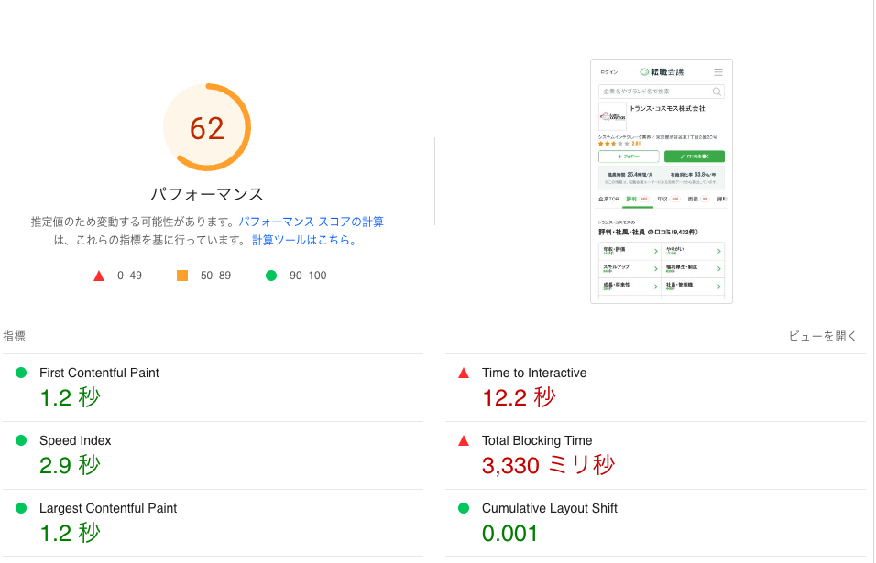876x563 pixels.
Task: Click the First Contentful Paint metric label
Action: (x=100, y=373)
